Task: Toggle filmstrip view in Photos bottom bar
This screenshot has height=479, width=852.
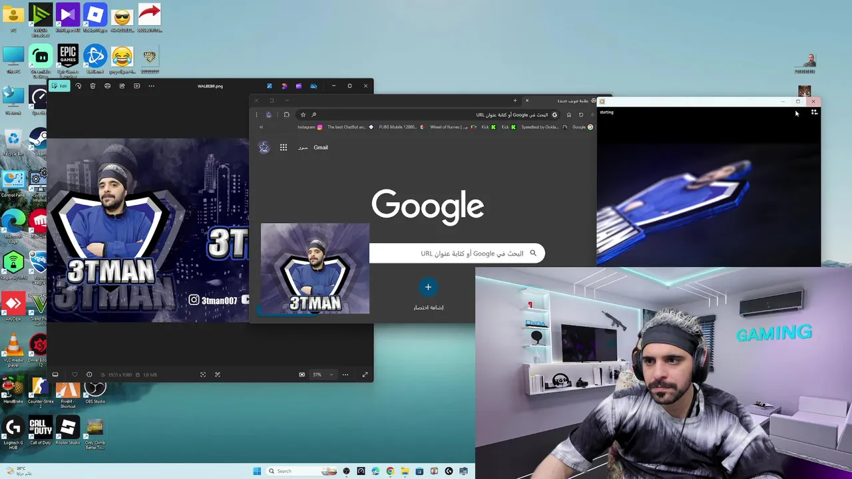Action: point(55,375)
